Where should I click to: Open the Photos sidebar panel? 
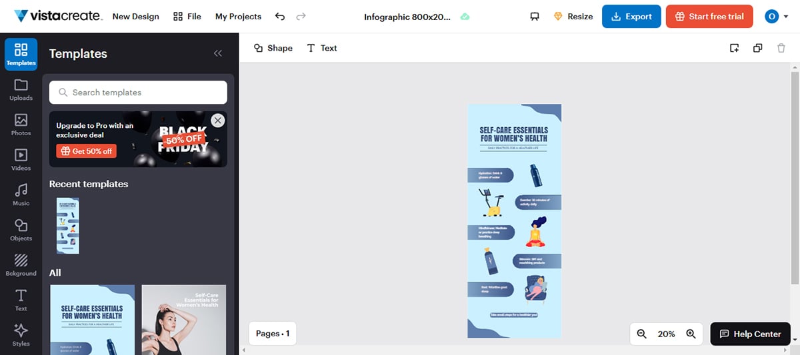pyautogui.click(x=21, y=125)
